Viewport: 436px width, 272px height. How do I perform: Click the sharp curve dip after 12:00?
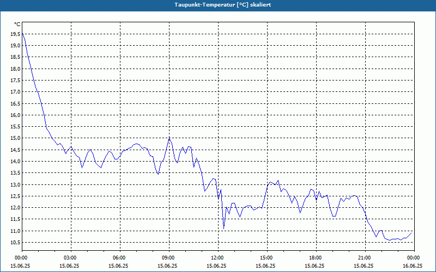(x=224, y=228)
